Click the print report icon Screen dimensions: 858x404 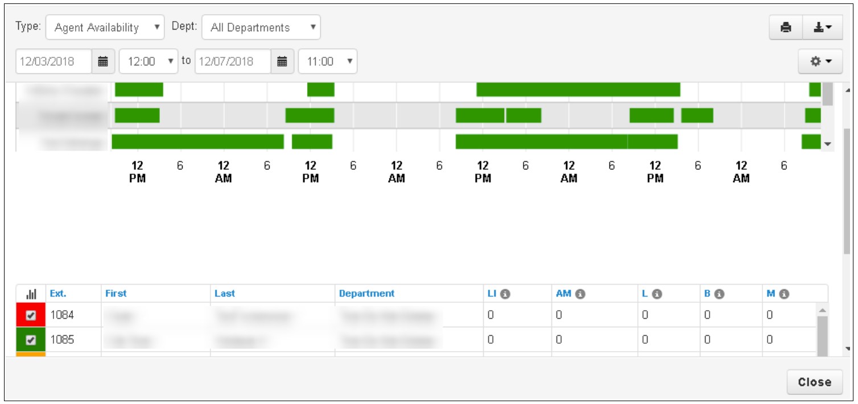click(x=786, y=27)
